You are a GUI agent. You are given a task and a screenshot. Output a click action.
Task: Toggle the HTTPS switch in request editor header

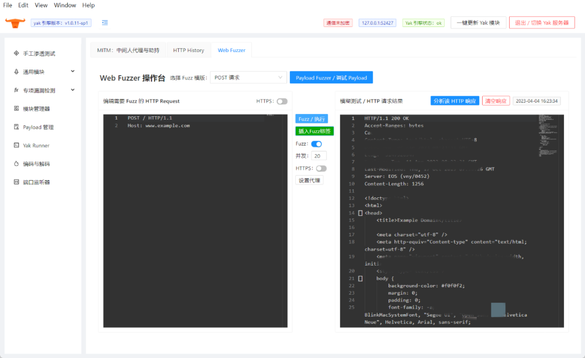(x=282, y=101)
